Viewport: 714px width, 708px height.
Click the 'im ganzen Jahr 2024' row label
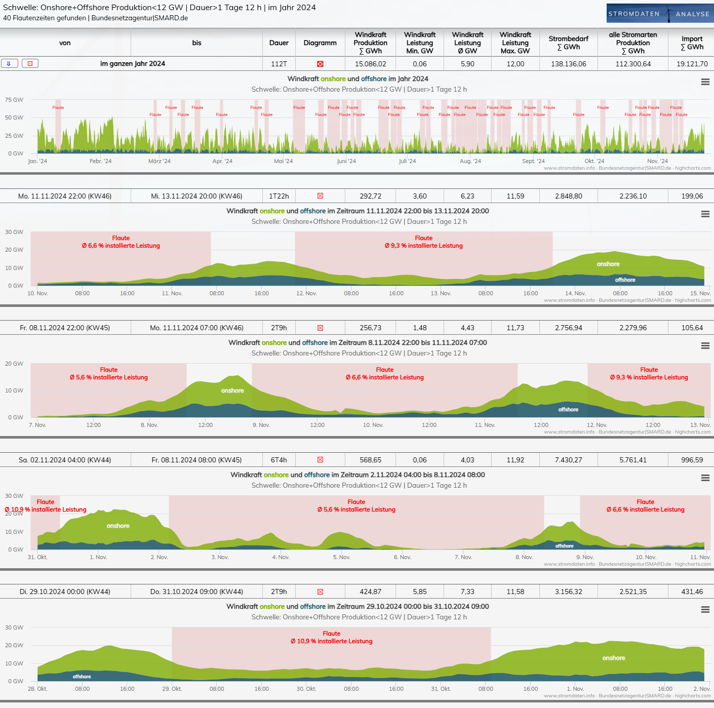coord(133,64)
